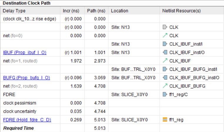Click the Path (ns) column header
224x132 pixels.
tap(96, 11)
